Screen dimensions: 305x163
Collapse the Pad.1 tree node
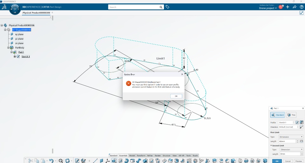point(11,52)
